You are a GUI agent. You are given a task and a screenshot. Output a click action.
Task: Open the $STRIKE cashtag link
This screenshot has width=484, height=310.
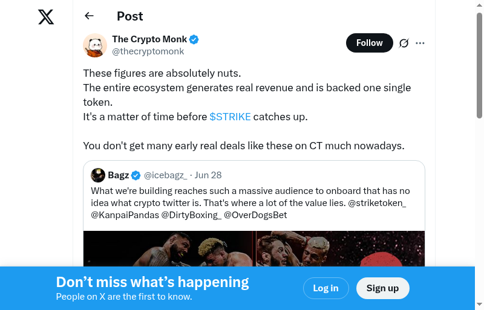pyautogui.click(x=230, y=117)
